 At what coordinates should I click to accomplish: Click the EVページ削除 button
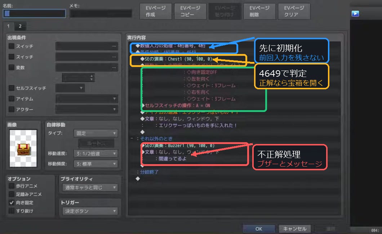pos(259,12)
